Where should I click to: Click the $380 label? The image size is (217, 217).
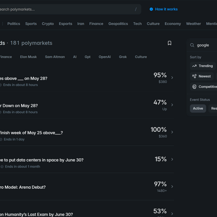click(163, 82)
